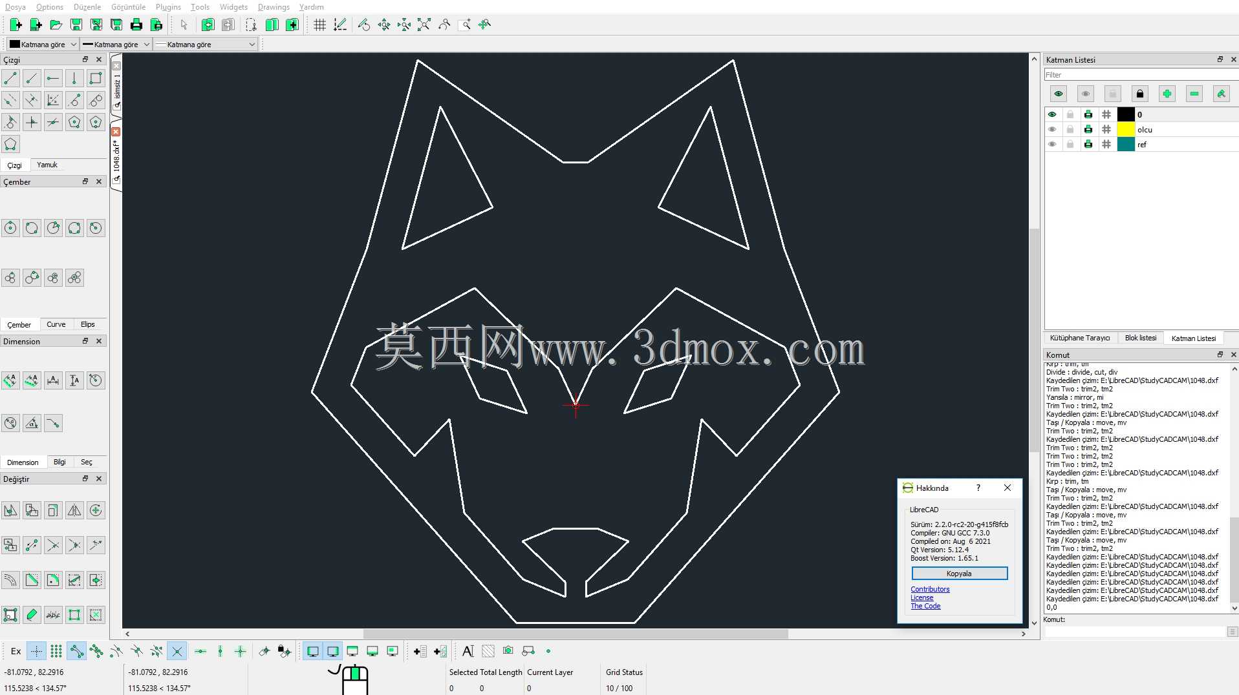Switch to the Yamuk tab
Image resolution: width=1239 pixels, height=695 pixels.
(47, 165)
